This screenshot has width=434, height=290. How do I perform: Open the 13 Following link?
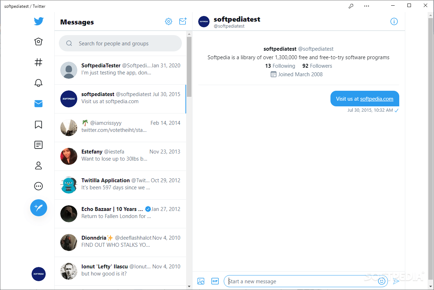(x=280, y=66)
